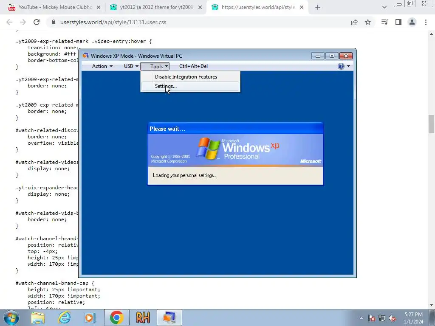
Task: Click 'Loading your personal settings...' text
Action: click(185, 175)
